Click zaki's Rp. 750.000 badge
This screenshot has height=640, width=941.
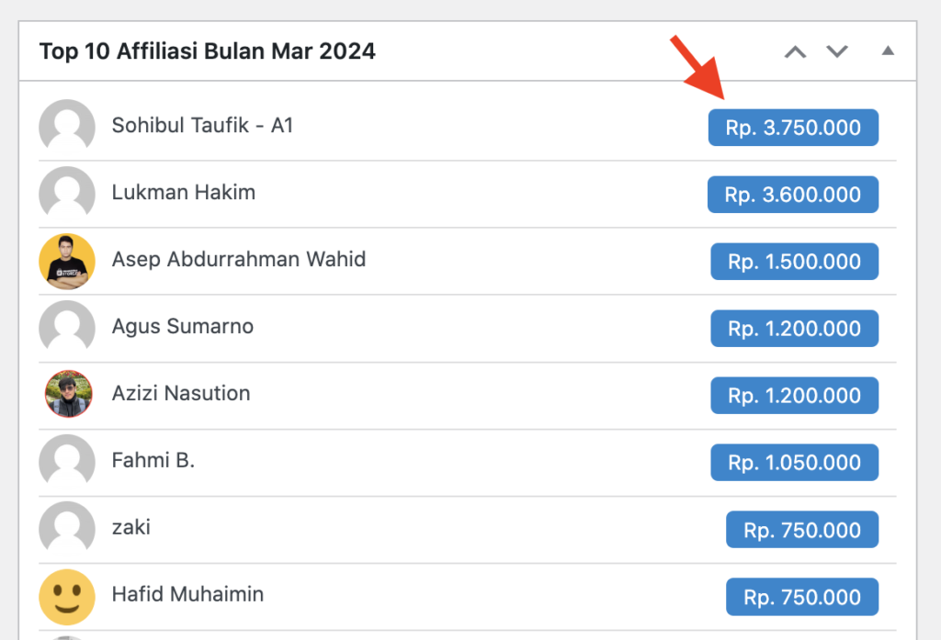coord(802,530)
